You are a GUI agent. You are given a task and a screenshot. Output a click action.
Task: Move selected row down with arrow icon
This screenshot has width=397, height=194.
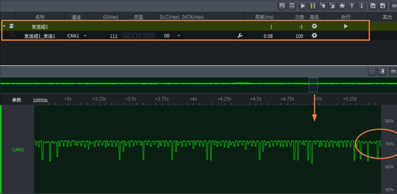pyautogui.click(x=362, y=6)
